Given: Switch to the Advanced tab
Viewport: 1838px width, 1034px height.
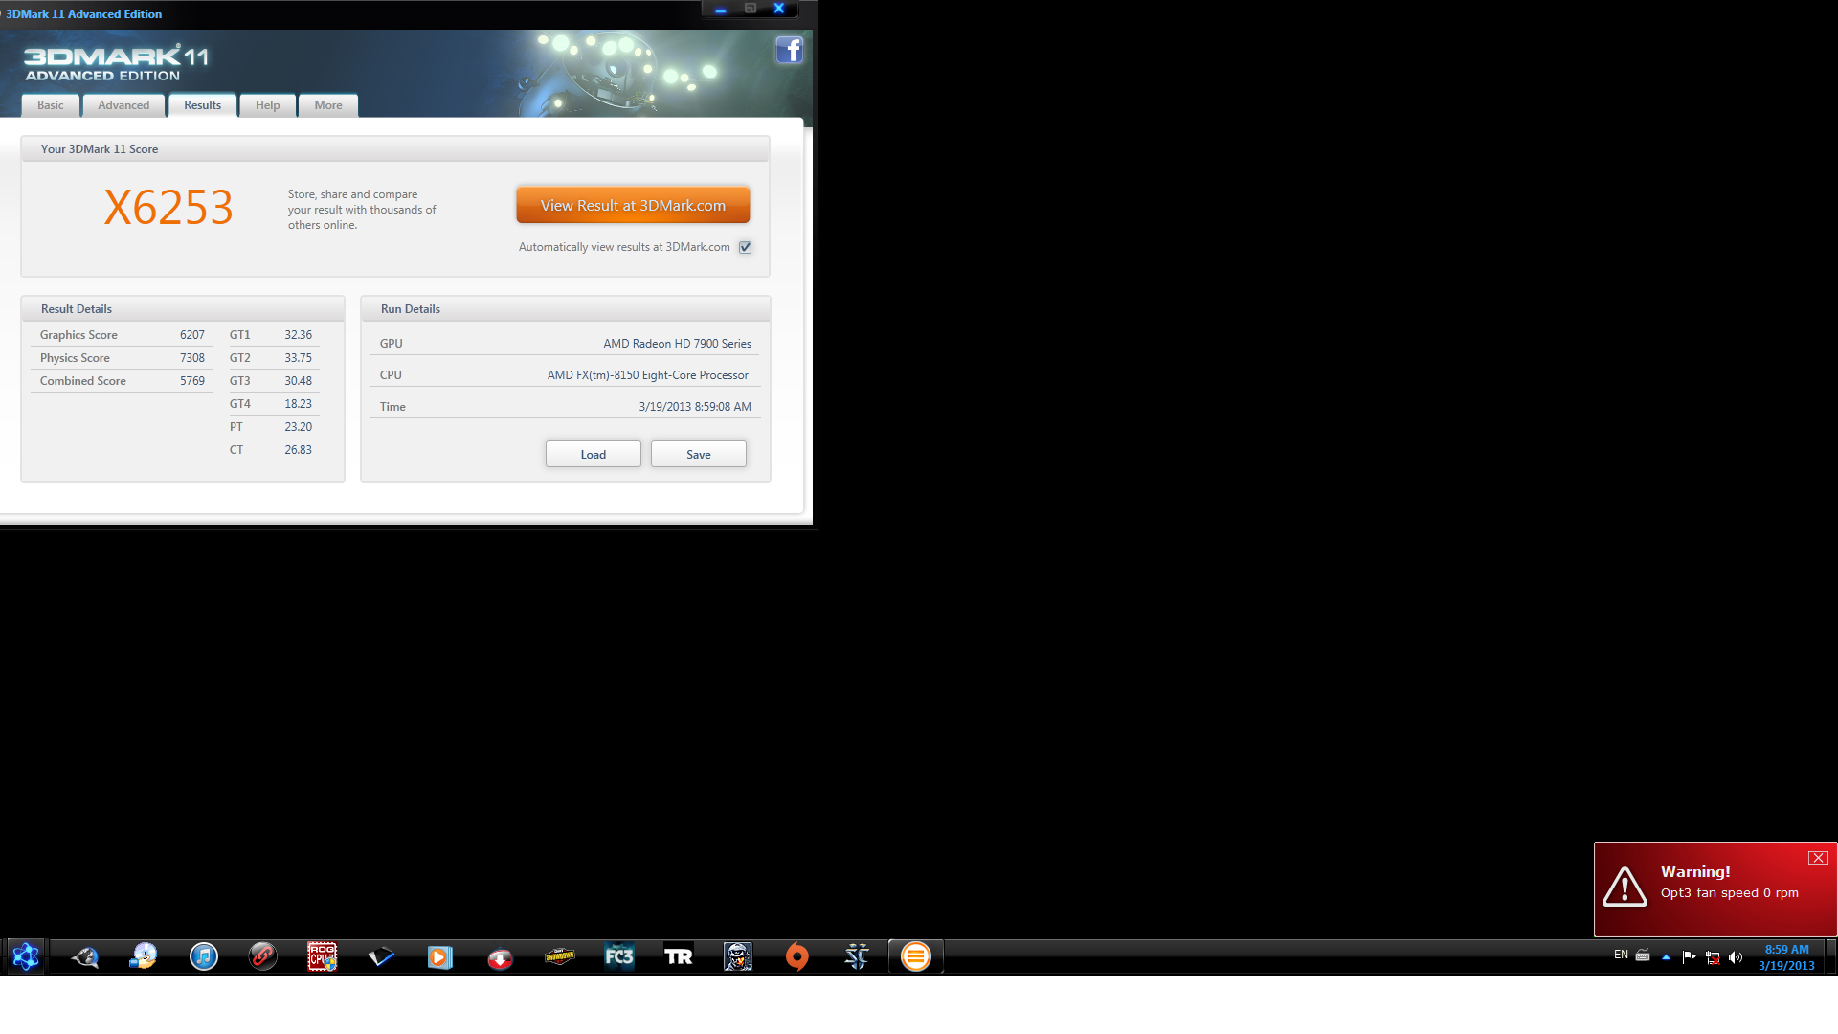Looking at the screenshot, I should pos(123,104).
